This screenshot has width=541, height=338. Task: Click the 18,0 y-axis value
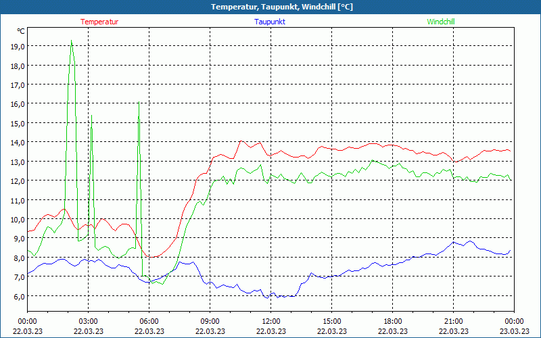point(18,66)
